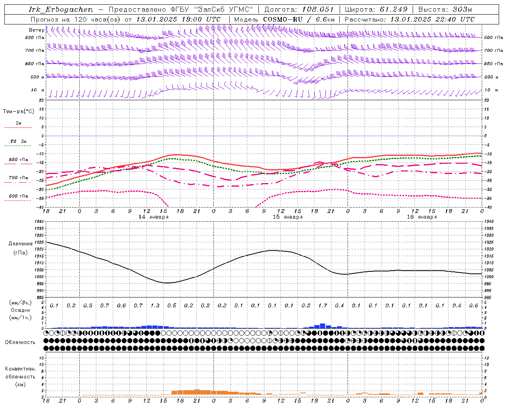Click the 'Td 2м' dew point legend entry

coord(18,141)
